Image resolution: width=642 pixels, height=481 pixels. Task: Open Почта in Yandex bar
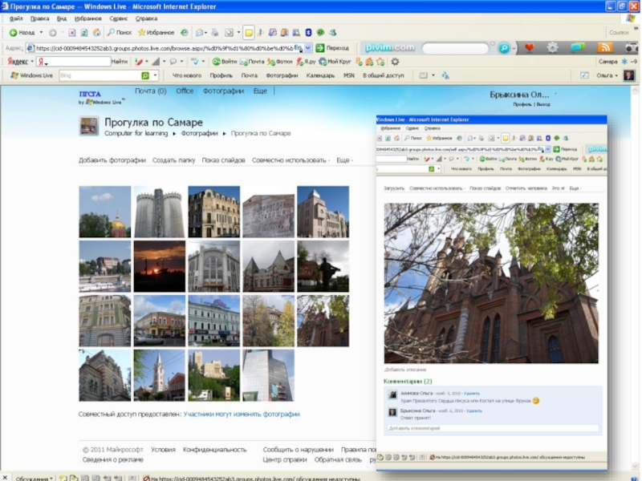(252, 62)
